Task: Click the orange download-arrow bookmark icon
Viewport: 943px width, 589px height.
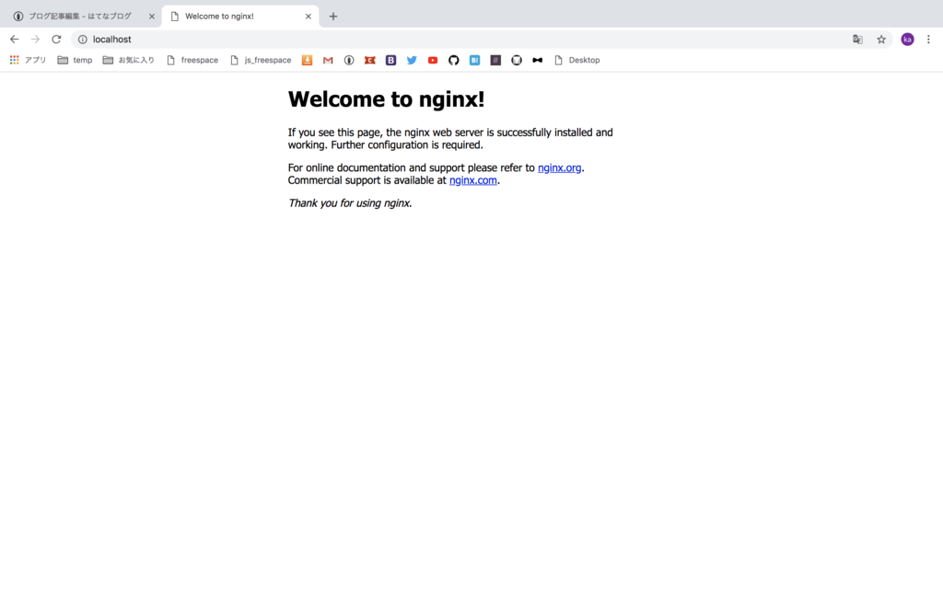Action: [307, 60]
